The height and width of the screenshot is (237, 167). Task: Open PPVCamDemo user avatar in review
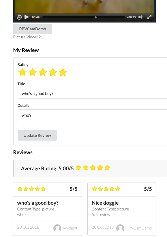pos(120,228)
